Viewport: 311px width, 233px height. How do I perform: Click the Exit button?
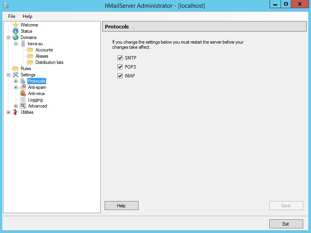pyautogui.click(x=286, y=224)
